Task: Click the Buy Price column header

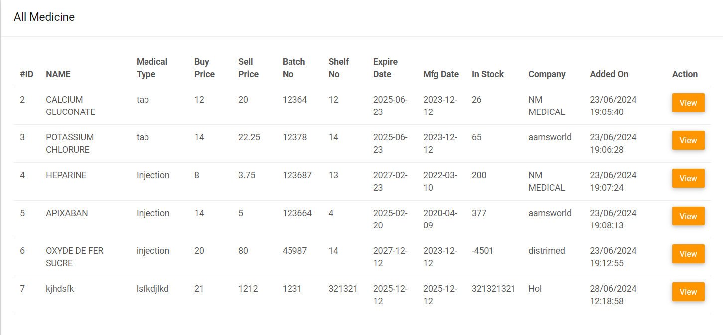Action: click(204, 68)
